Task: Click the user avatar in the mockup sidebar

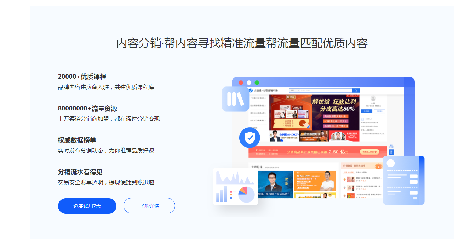Action: (x=373, y=98)
